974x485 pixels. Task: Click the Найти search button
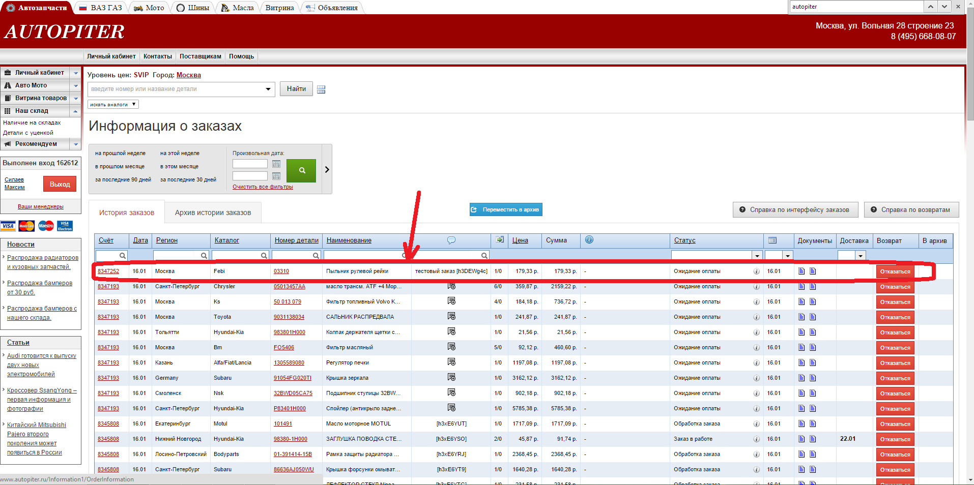coord(296,89)
